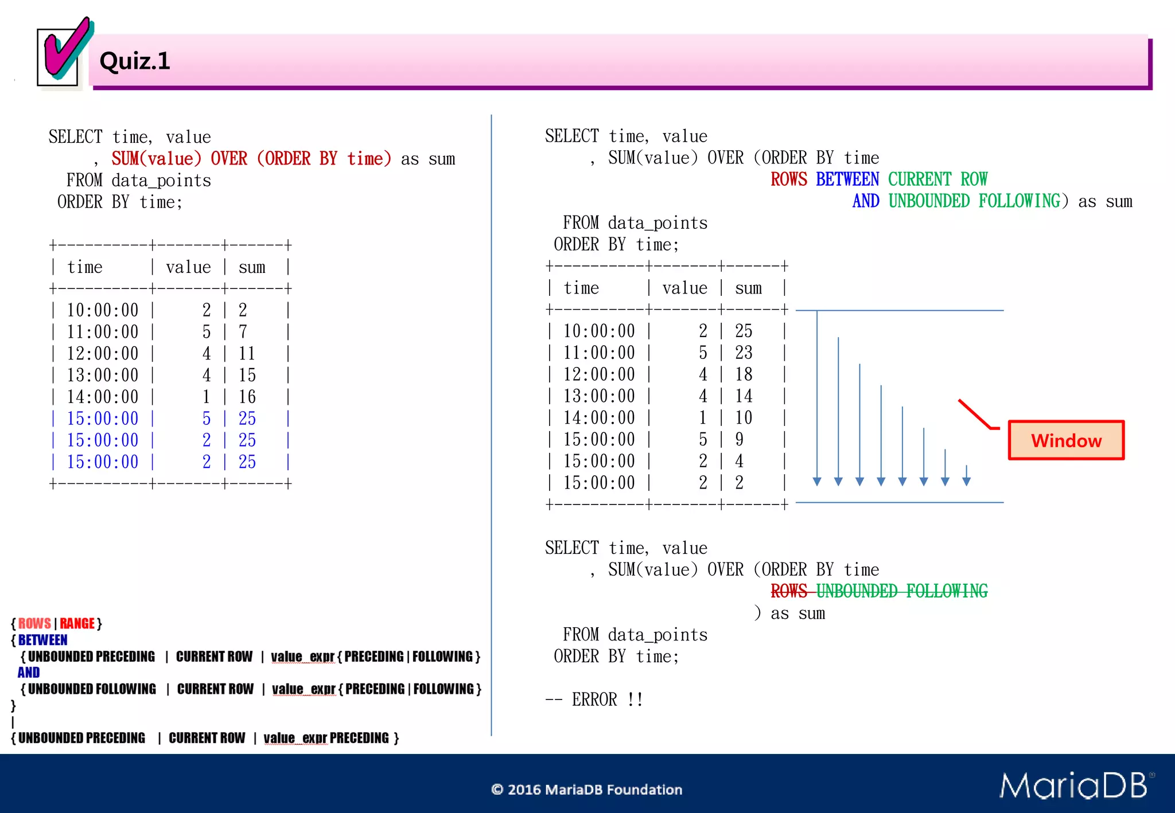Click sum 9 in right table
The width and height of the screenshot is (1175, 813).
[x=740, y=440]
